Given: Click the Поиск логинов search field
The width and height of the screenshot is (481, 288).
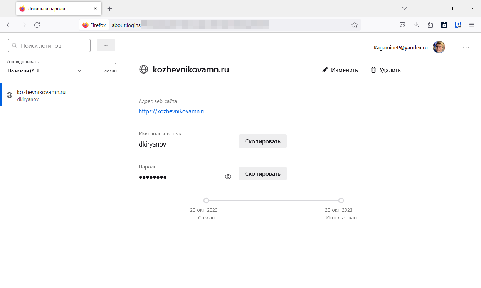Looking at the screenshot, I should [49, 45].
